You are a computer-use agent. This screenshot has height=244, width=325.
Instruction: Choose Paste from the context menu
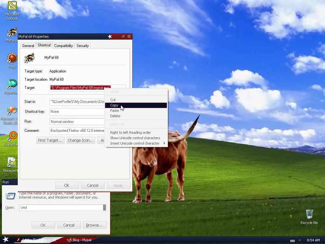click(136, 111)
